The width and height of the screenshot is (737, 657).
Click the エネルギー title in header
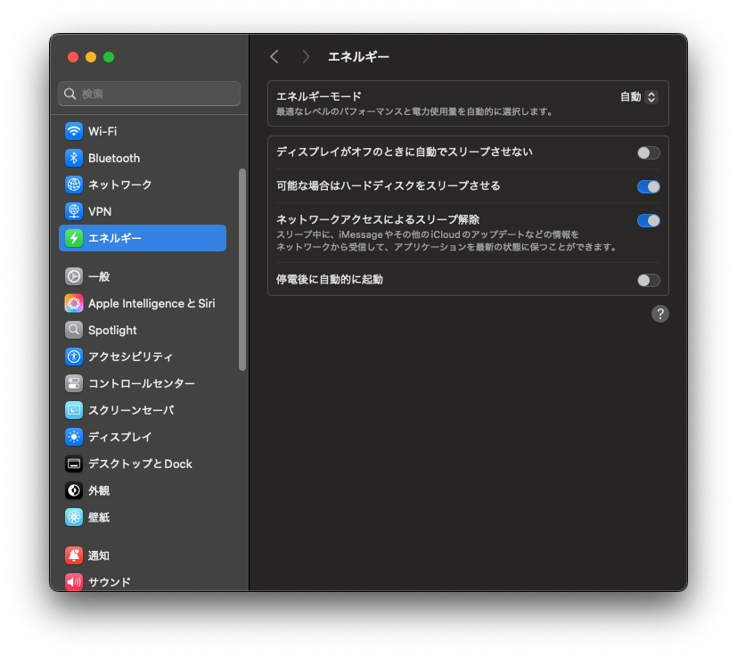click(358, 57)
